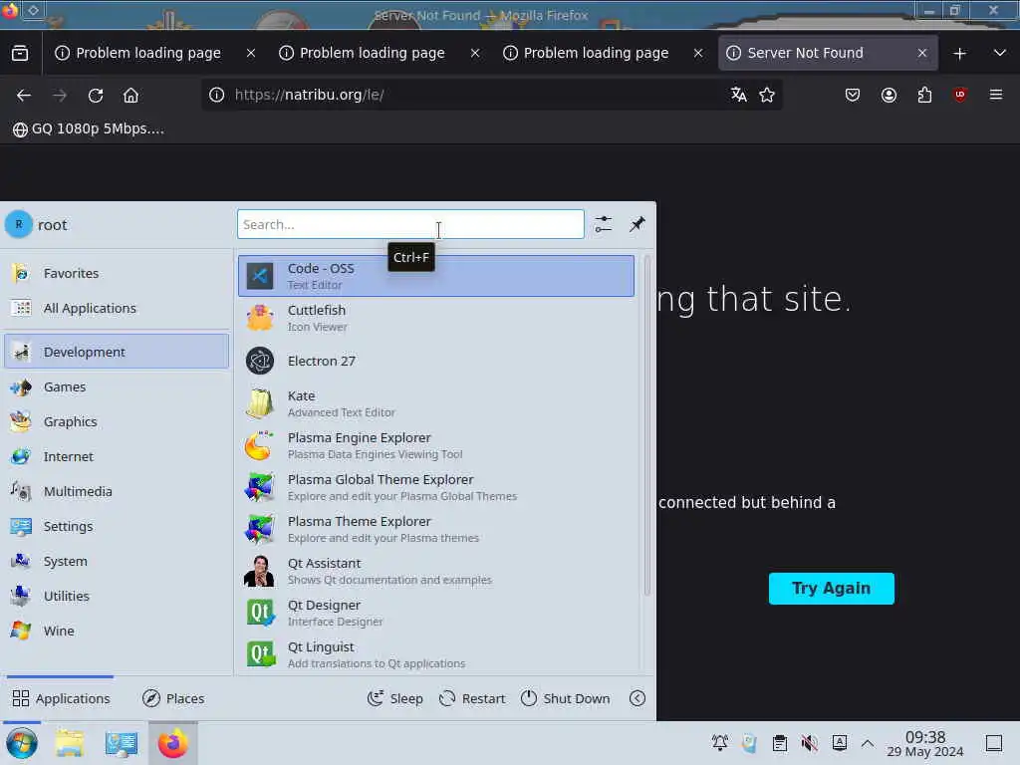The image size is (1020, 765).
Task: Select All Applications category
Action: coord(117,309)
